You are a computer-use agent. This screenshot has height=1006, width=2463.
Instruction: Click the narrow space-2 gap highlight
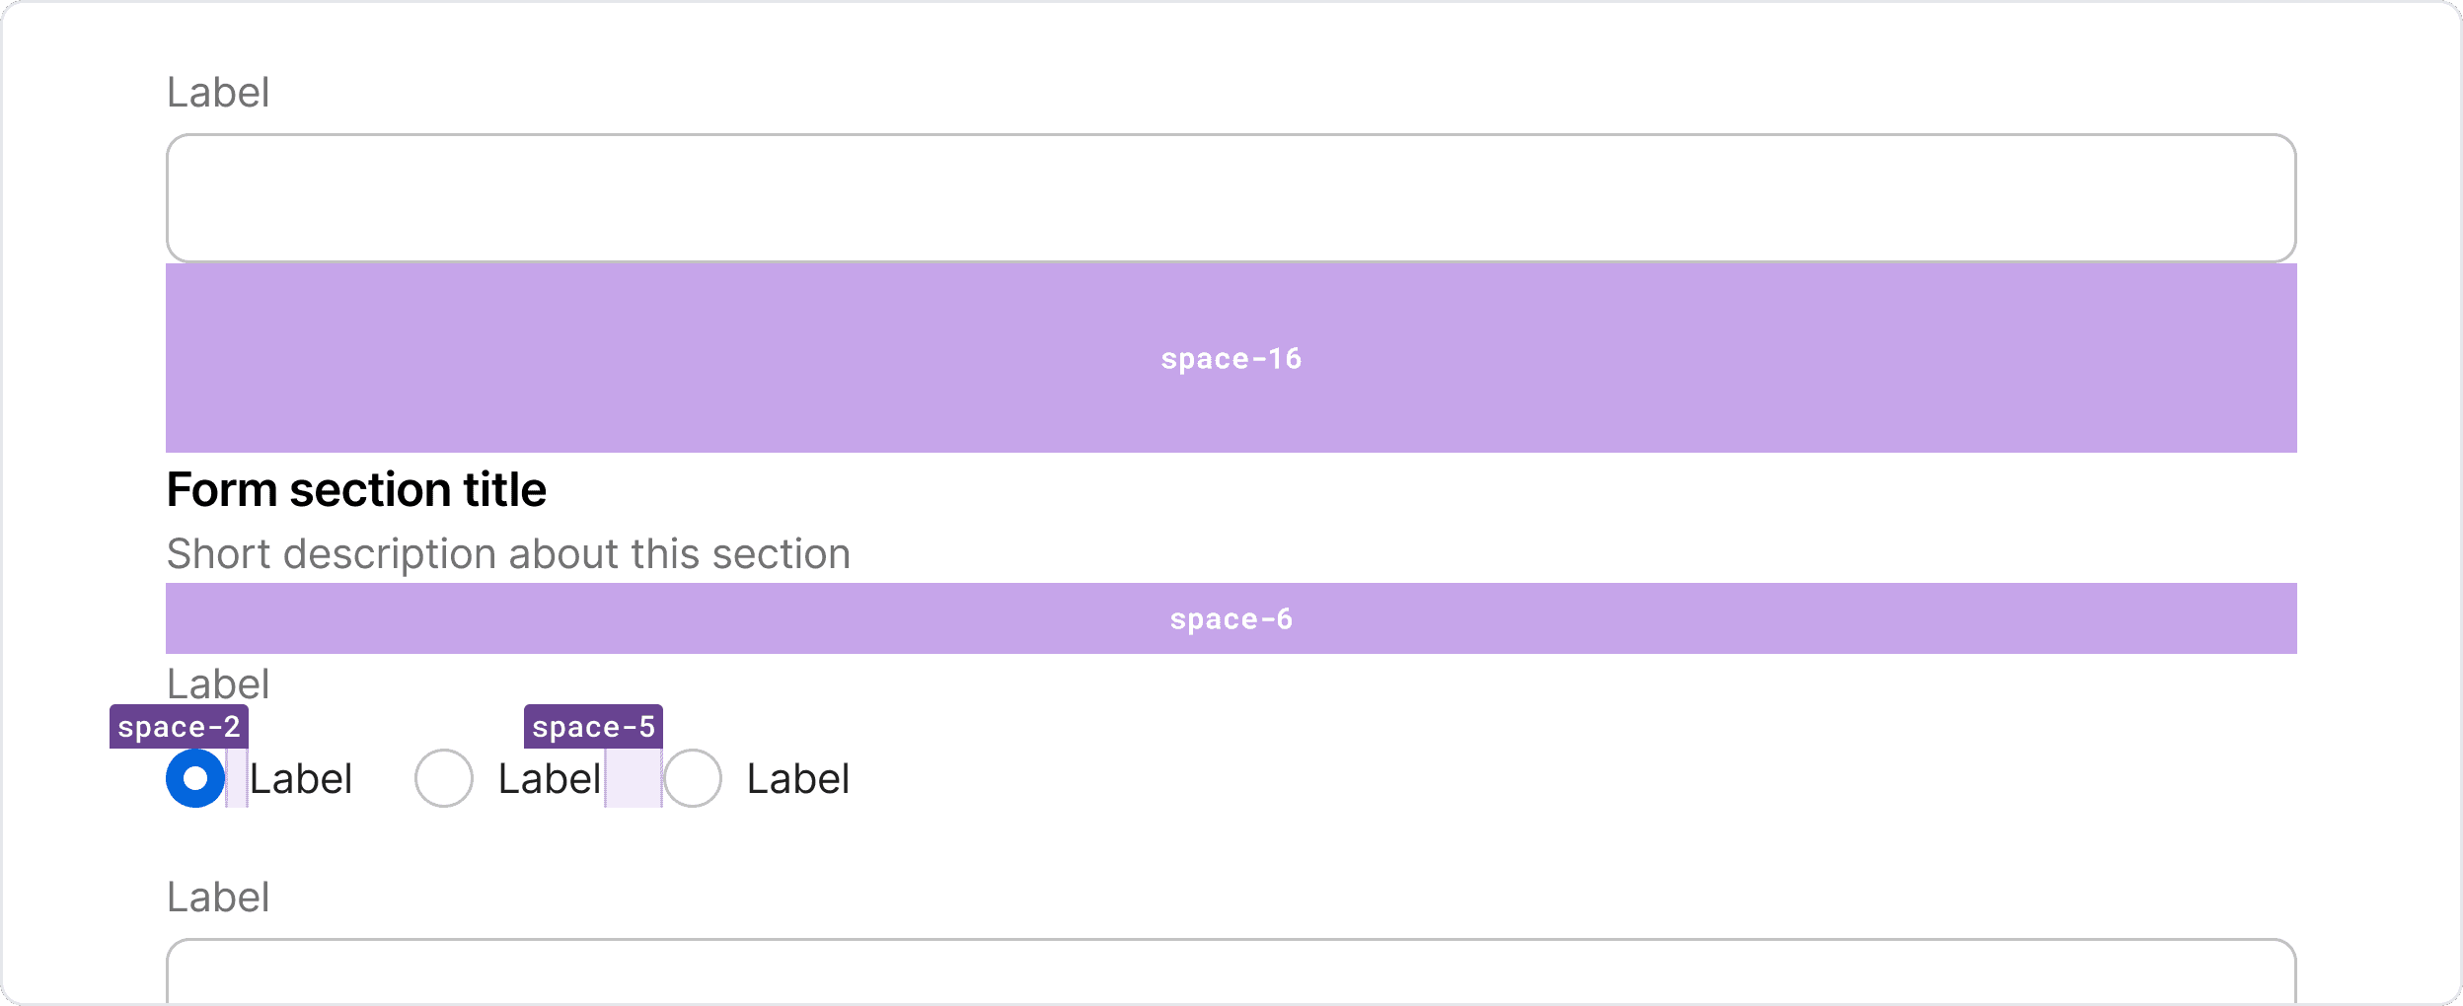point(237,778)
